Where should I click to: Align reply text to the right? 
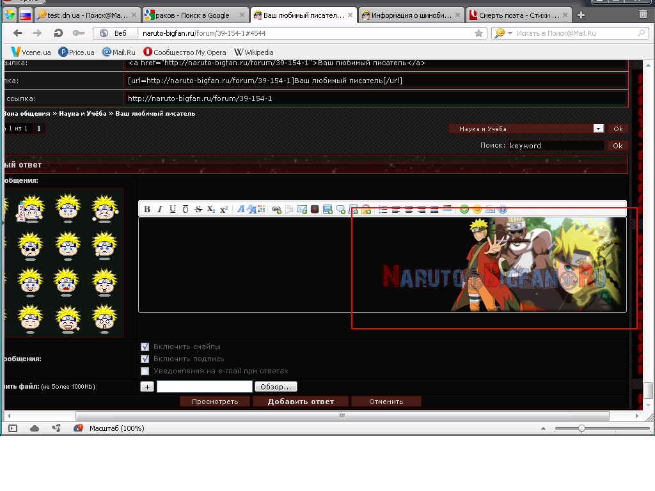[422, 209]
